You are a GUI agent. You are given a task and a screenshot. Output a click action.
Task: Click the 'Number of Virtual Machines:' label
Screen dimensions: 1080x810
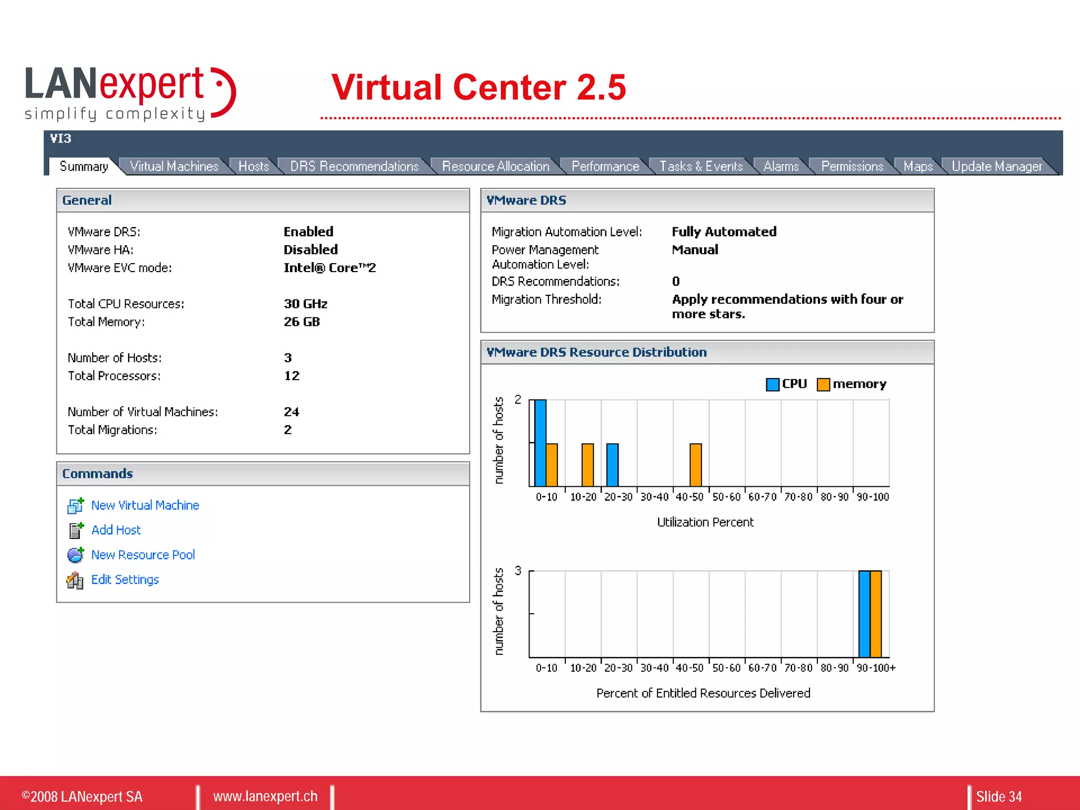[x=142, y=412]
